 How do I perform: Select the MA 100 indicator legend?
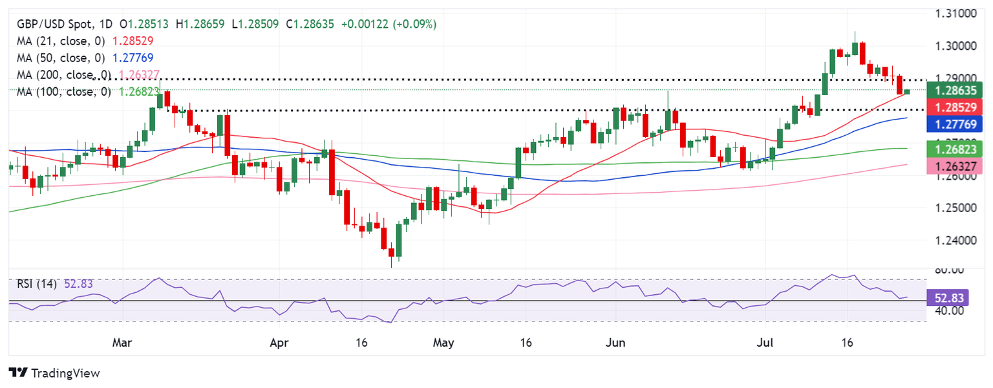[61, 92]
